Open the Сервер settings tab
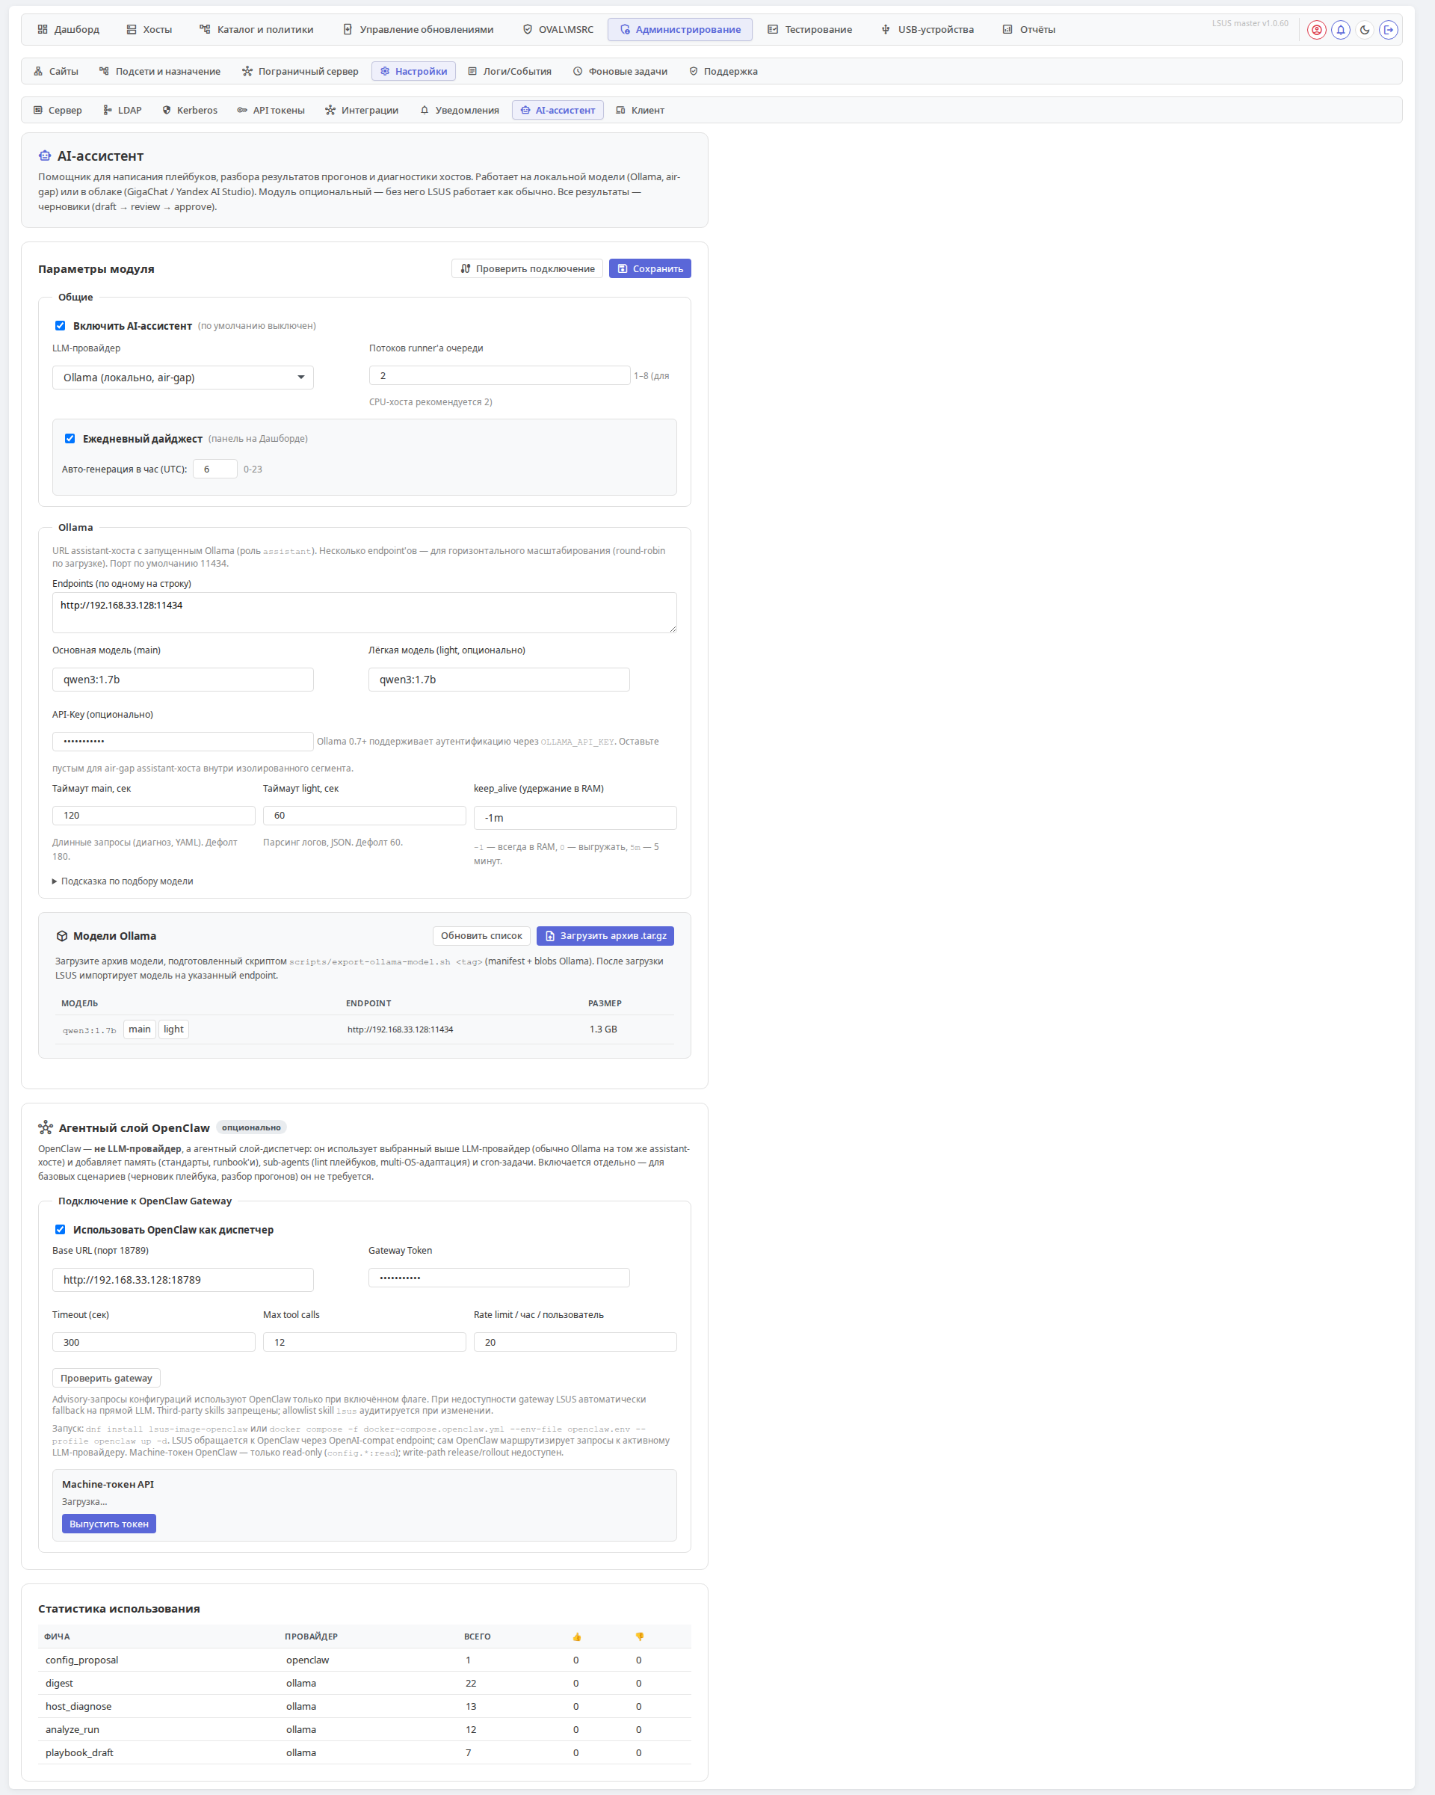 coord(58,110)
